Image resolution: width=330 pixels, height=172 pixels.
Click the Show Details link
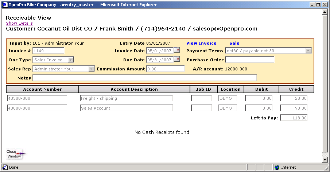pyautogui.click(x=19, y=23)
